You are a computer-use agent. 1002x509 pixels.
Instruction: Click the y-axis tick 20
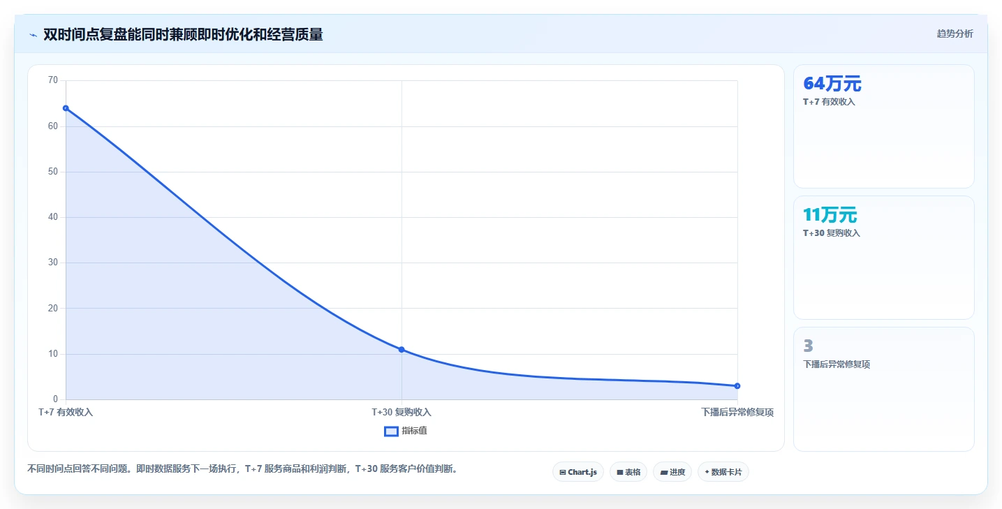(53, 308)
